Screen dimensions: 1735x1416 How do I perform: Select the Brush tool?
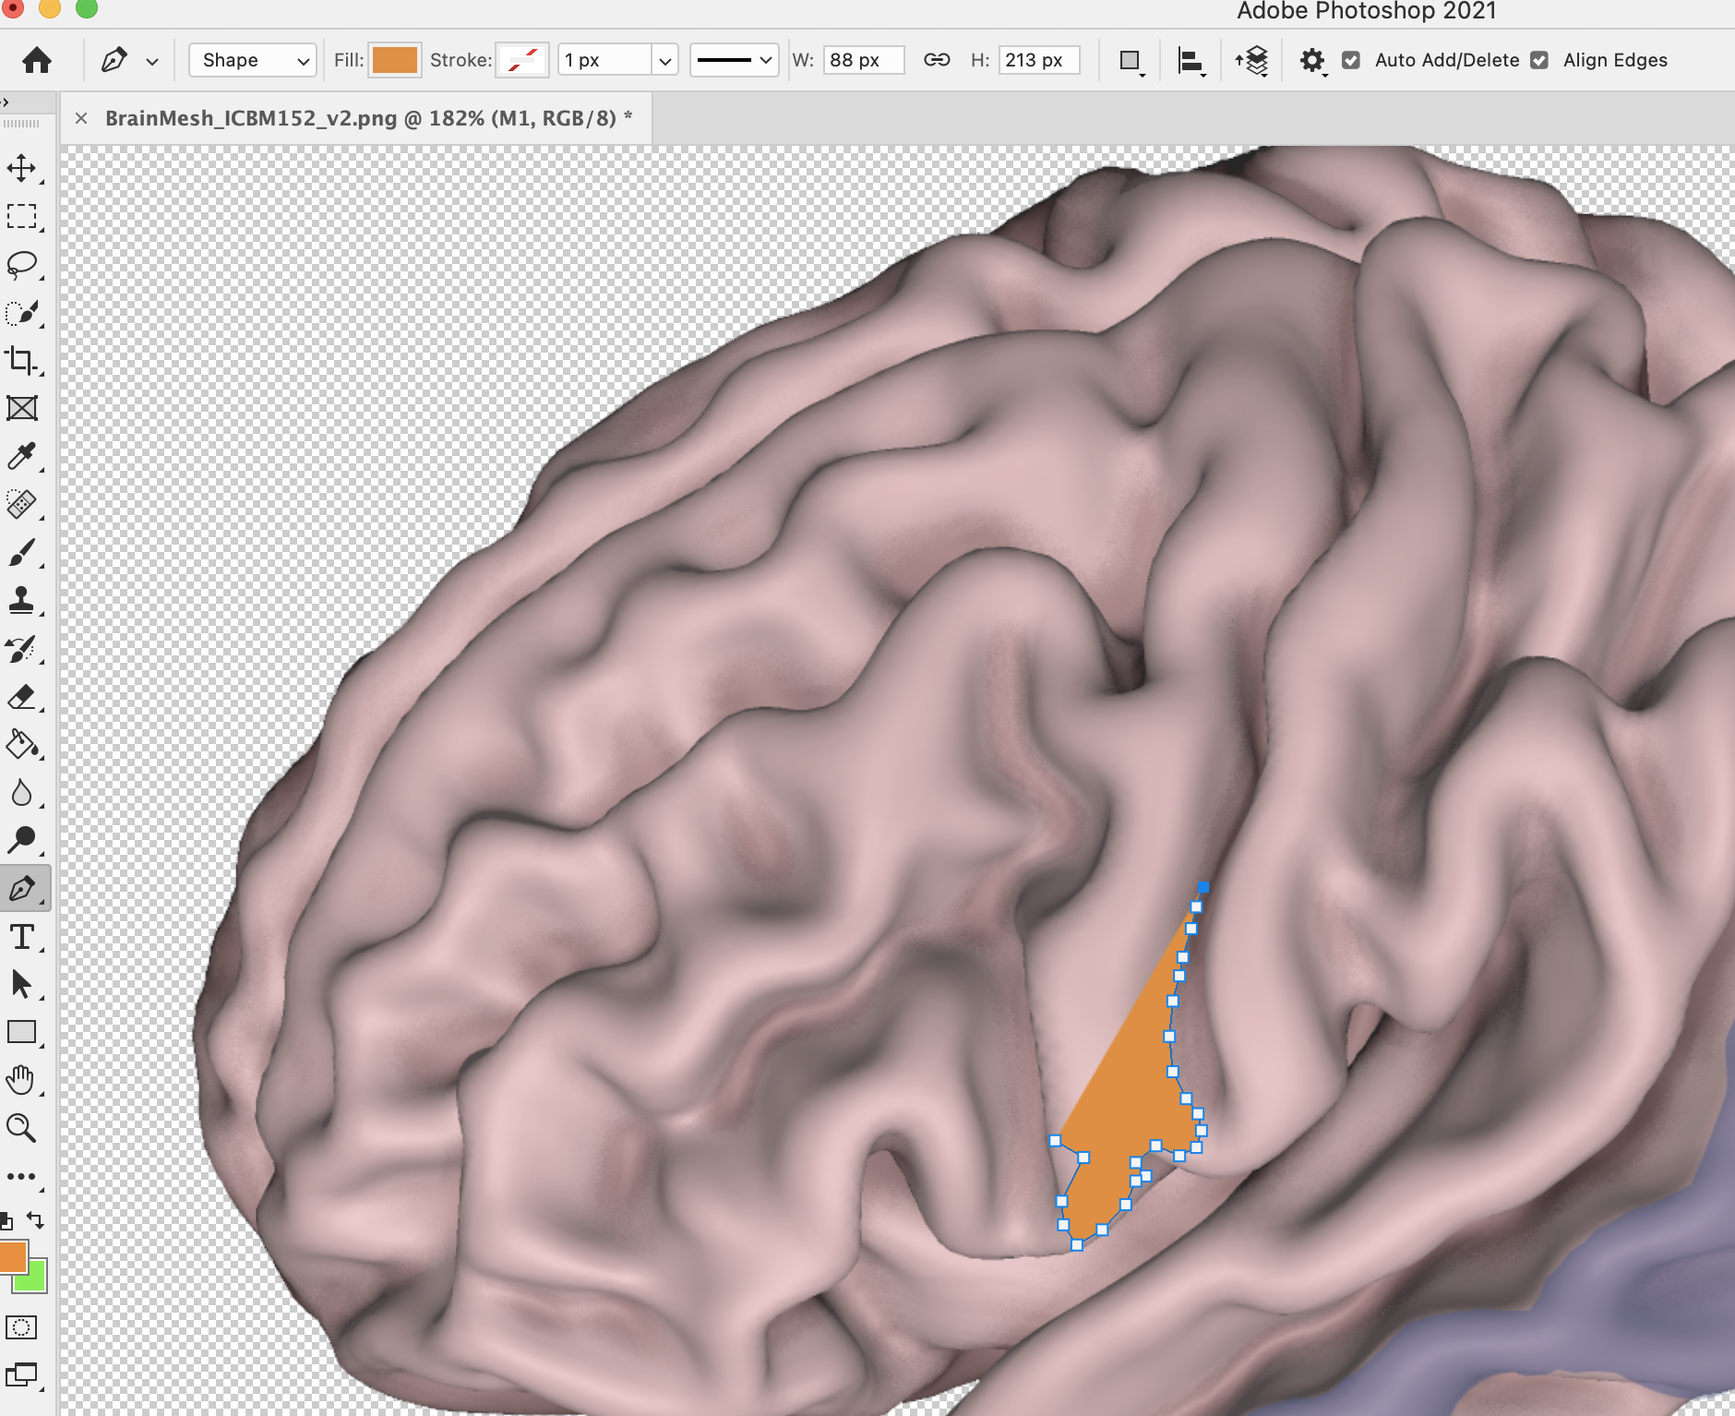coord(22,553)
